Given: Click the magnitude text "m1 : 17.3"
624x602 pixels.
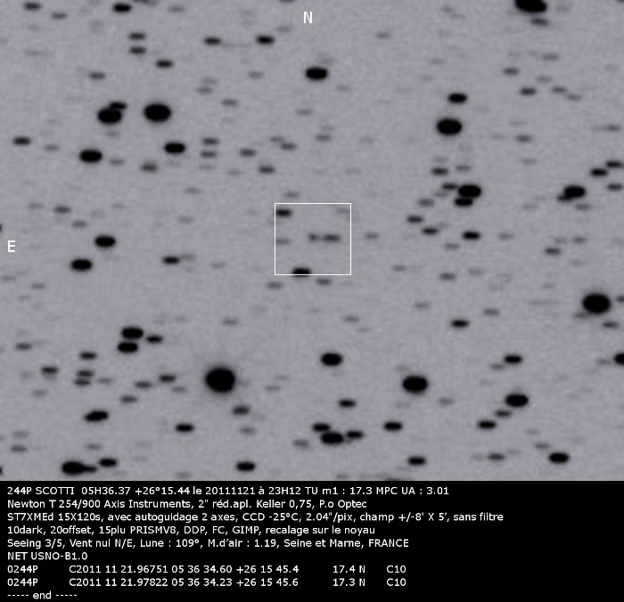Looking at the screenshot, I should click(x=345, y=491).
